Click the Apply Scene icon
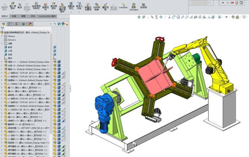This screenshot has width=249, height=157. [237, 17]
